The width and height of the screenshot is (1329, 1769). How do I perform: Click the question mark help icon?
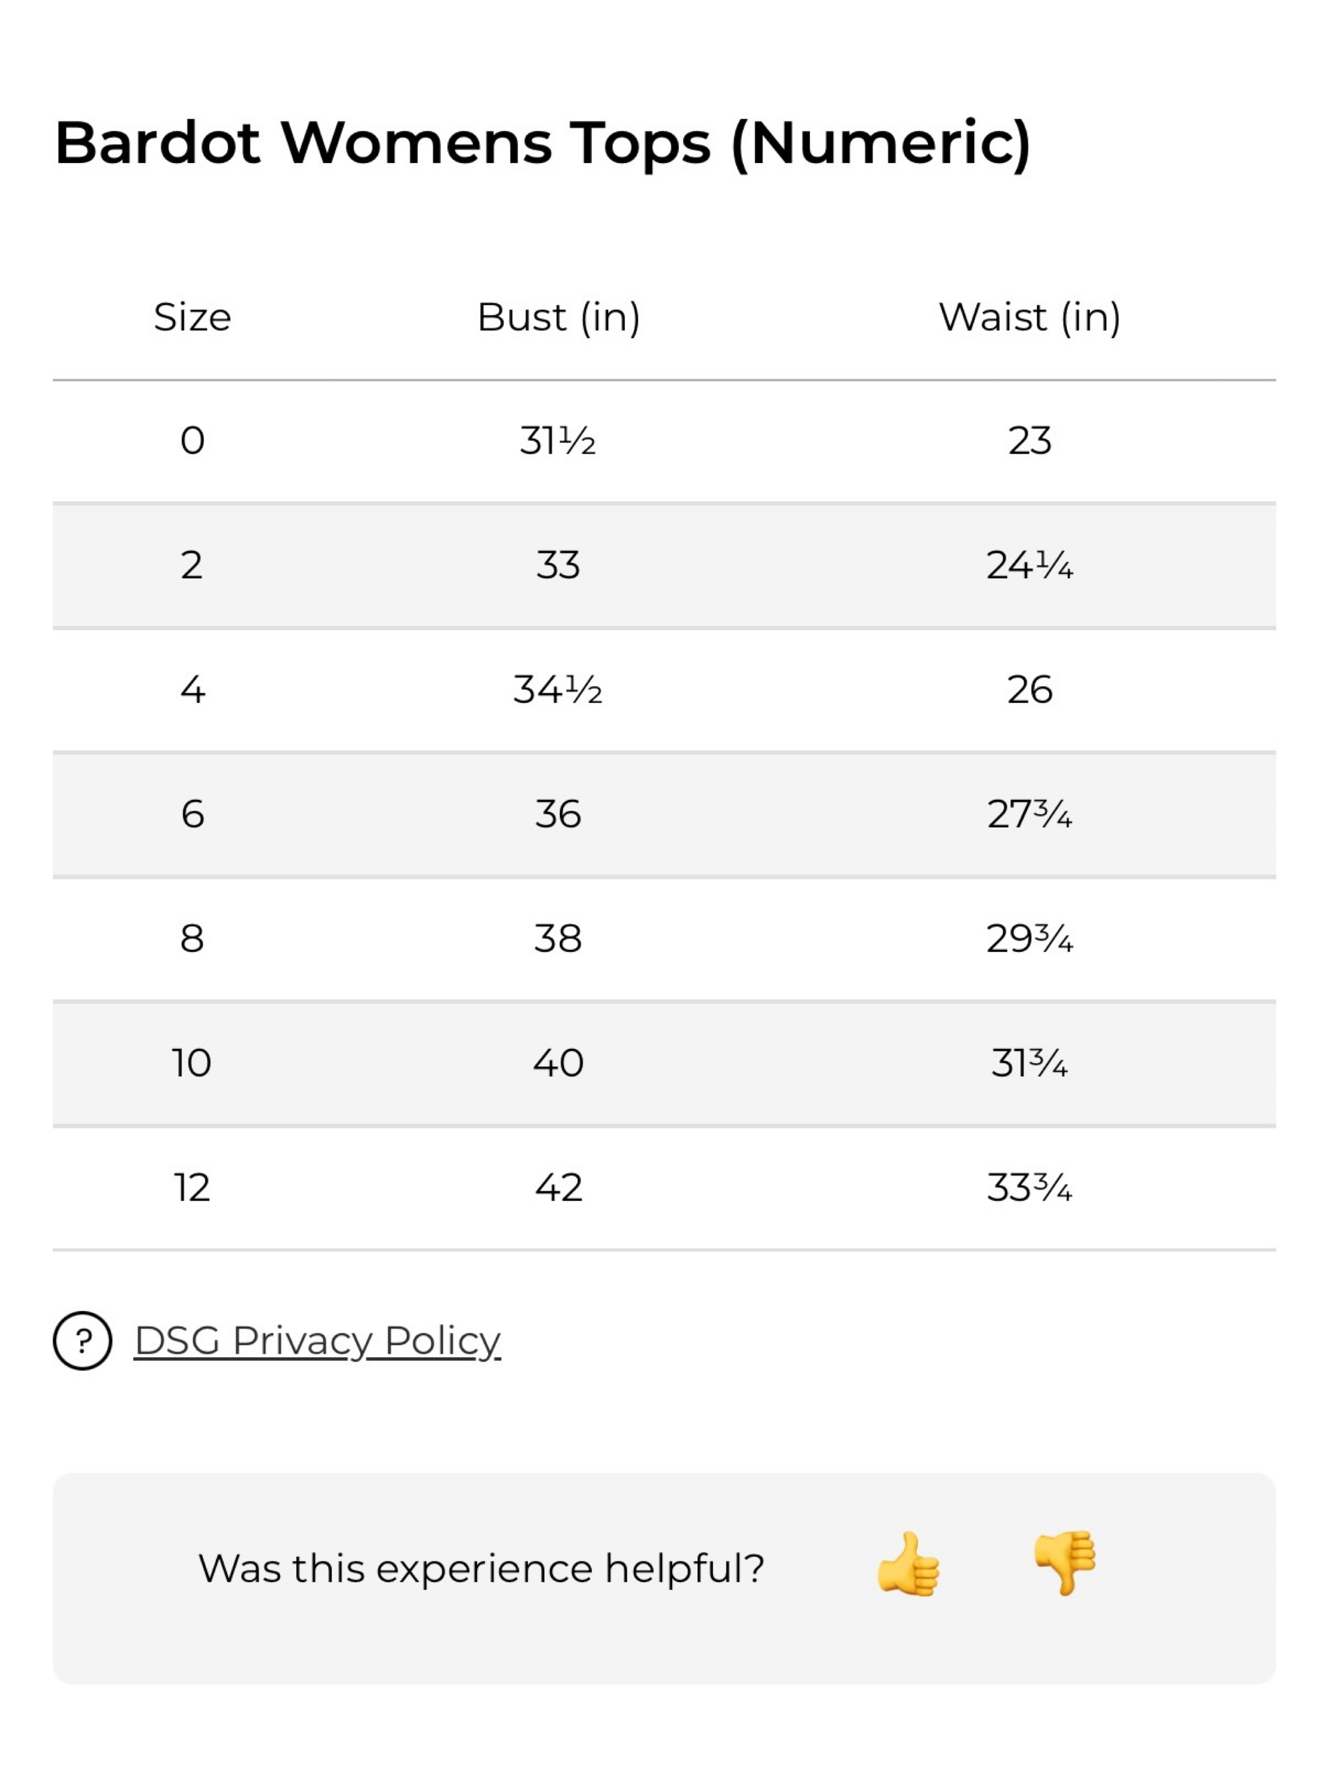tap(82, 1341)
